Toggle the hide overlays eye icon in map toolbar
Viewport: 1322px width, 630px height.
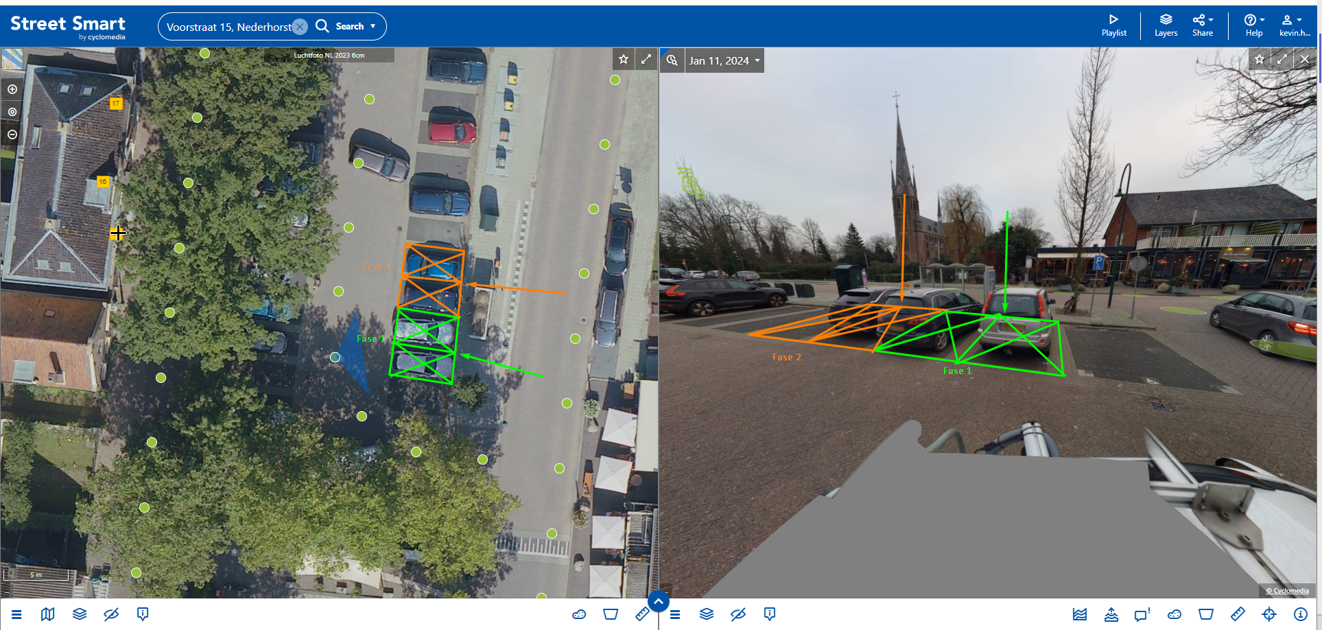(x=111, y=614)
